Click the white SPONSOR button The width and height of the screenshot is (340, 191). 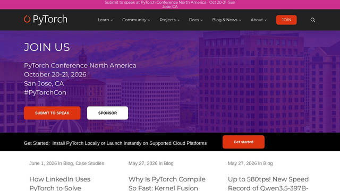coord(107,113)
